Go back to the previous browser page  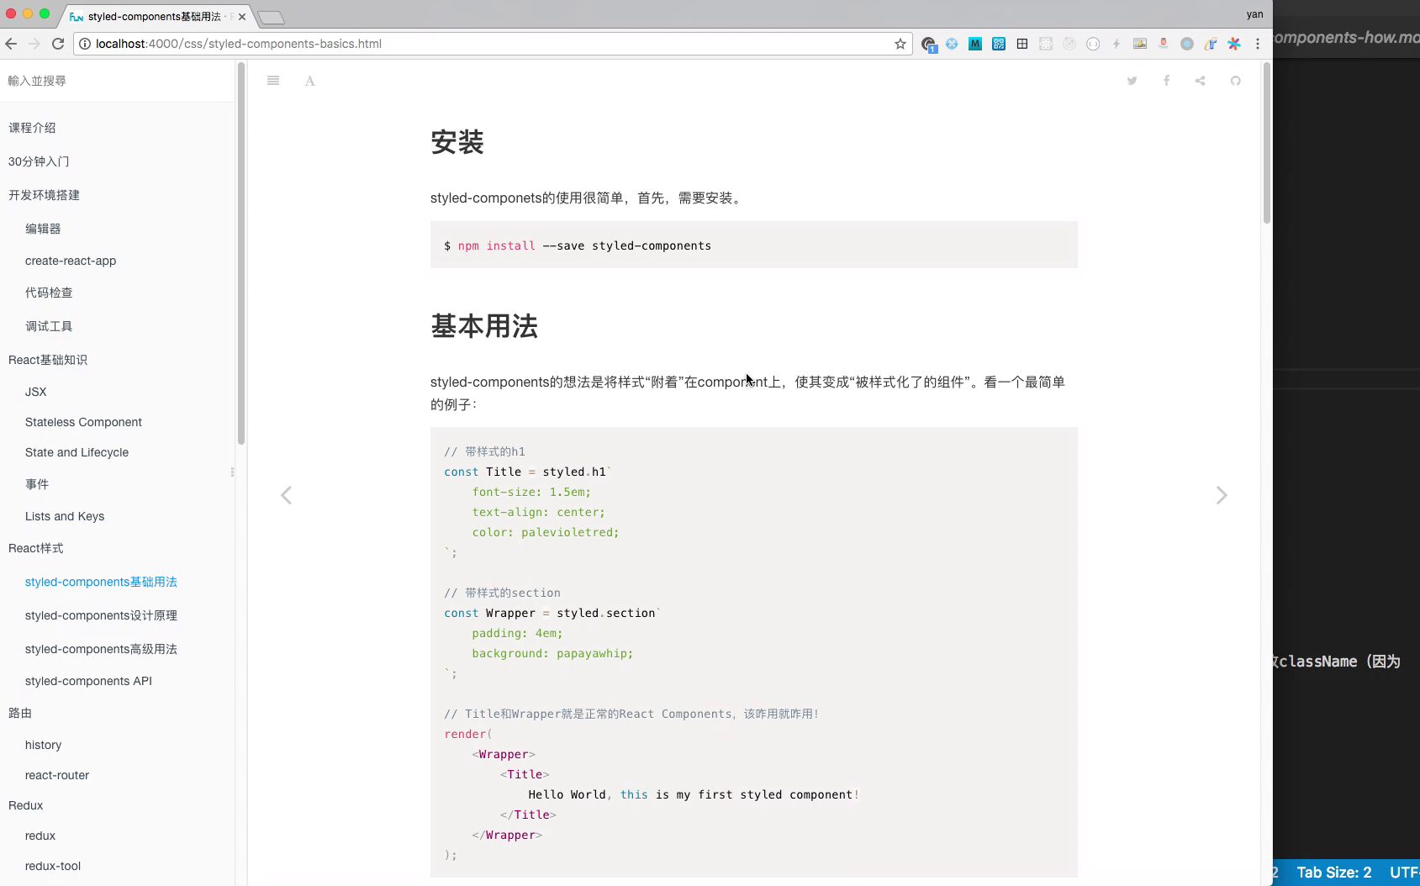[11, 44]
